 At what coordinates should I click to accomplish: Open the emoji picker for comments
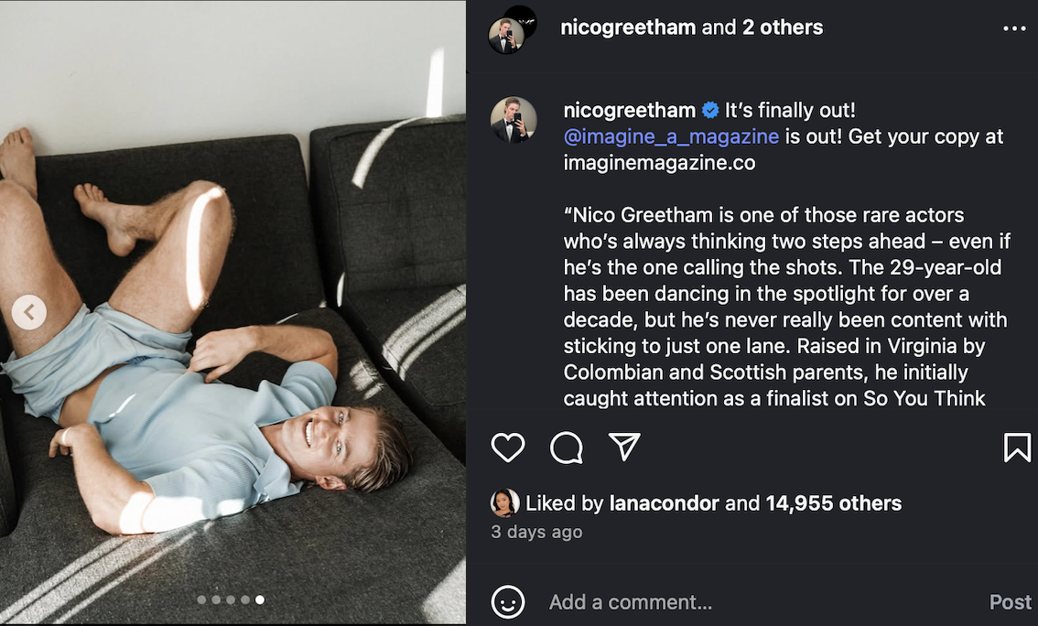(508, 602)
